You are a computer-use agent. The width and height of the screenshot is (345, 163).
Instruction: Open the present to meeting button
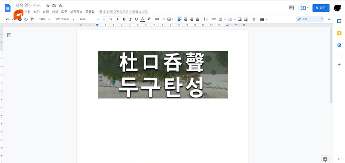click(x=304, y=8)
